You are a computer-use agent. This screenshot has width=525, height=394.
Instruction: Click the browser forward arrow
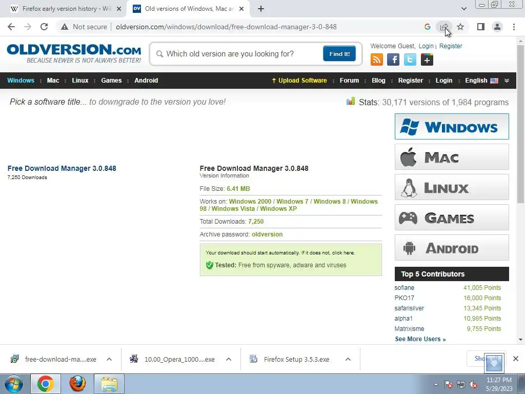click(28, 27)
